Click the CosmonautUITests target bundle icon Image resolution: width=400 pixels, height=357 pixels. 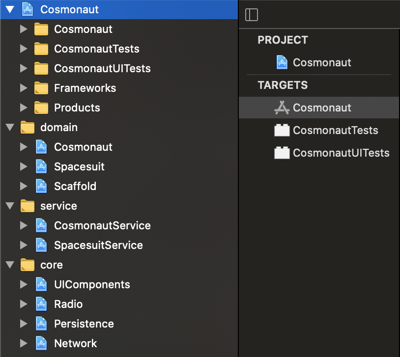pos(282,153)
